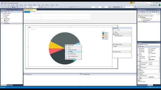Screen dimensions: 161x90
Task: Click the Home icon in Solution Explorer
Action: coord(142,12)
